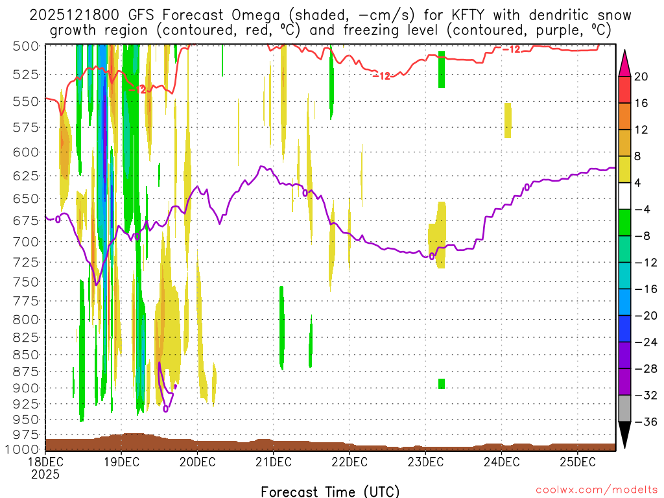Viewport: 664px width, 498px height.
Task: Click the 24DEC date label
Action: (501, 462)
